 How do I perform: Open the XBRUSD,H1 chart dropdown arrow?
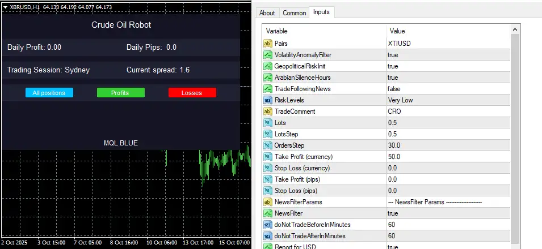point(5,7)
